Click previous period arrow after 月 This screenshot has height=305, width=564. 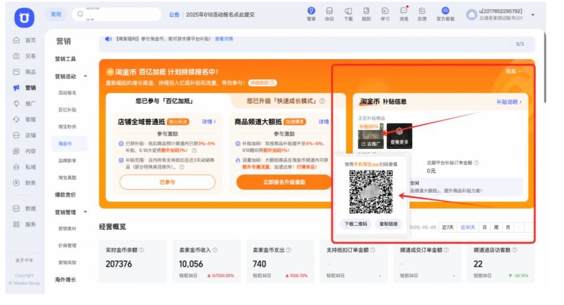tap(519, 227)
